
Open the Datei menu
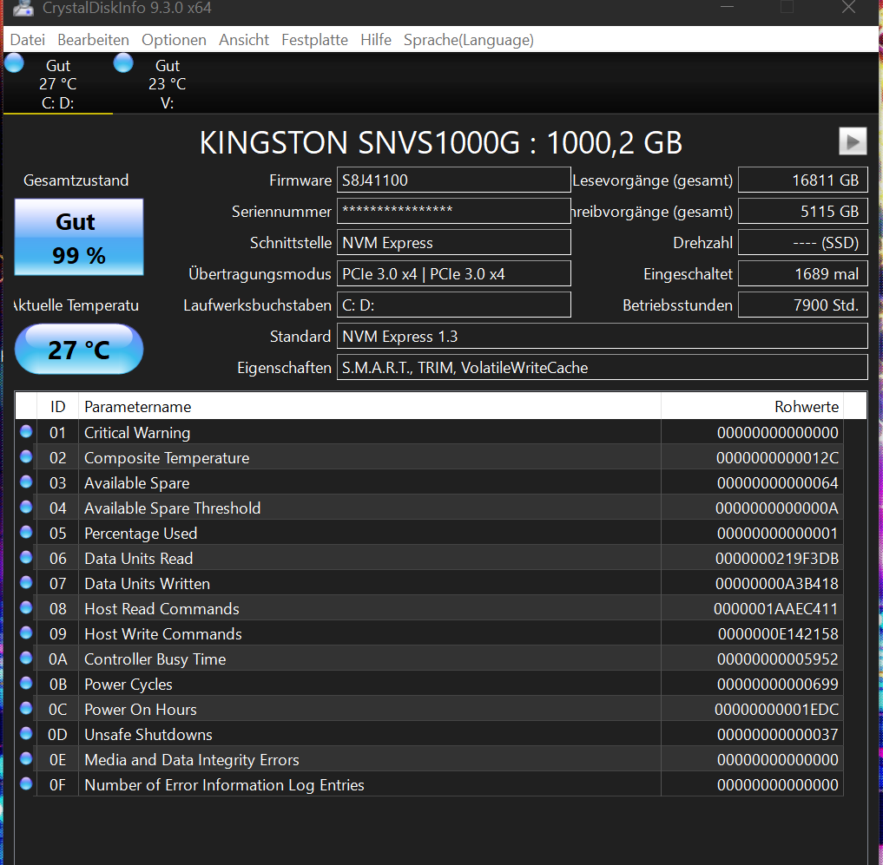[28, 40]
